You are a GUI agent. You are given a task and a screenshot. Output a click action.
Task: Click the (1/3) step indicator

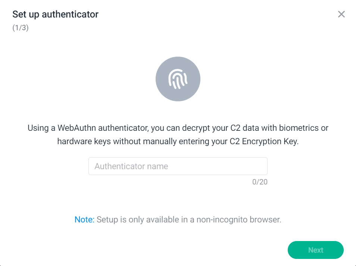point(21,28)
